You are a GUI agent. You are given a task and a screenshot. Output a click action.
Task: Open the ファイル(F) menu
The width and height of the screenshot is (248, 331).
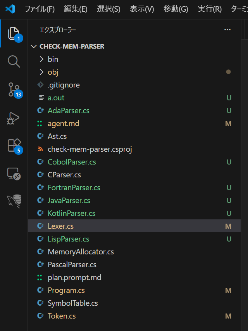(40, 9)
